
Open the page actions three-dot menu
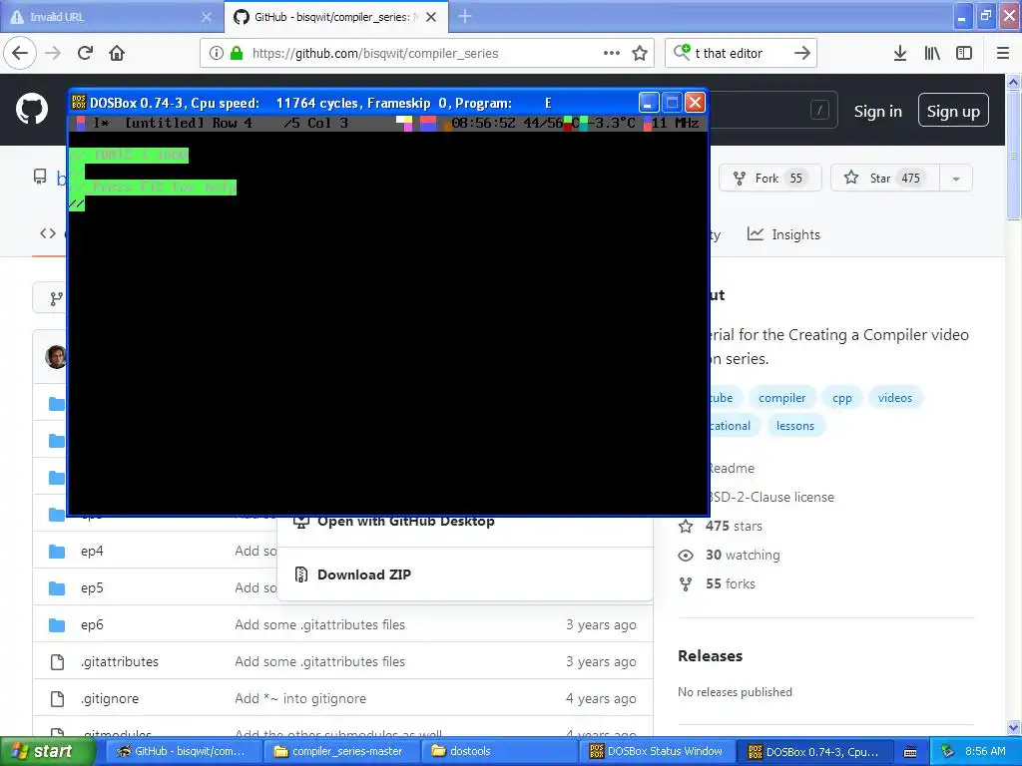pyautogui.click(x=612, y=53)
